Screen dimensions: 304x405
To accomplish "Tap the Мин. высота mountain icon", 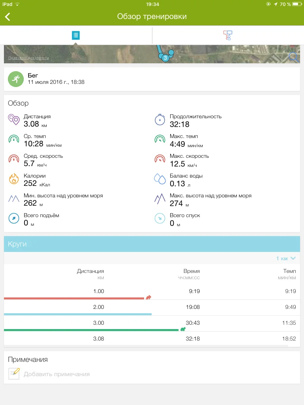I will [14, 199].
